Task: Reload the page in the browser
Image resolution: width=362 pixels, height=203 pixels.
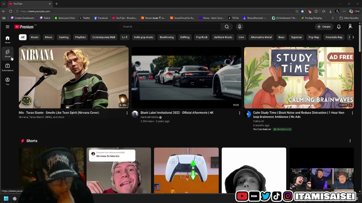Action: [x=10, y=11]
